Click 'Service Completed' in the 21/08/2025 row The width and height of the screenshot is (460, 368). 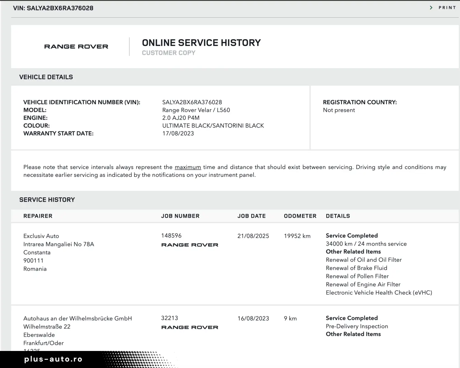coord(352,236)
